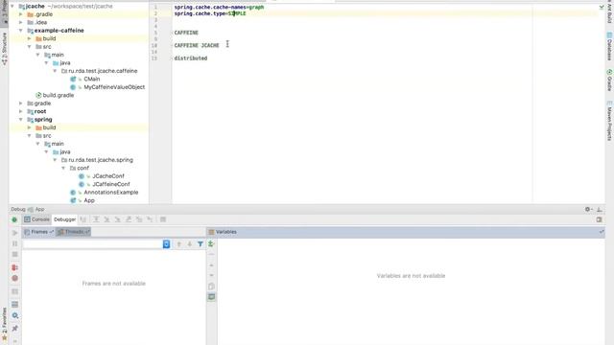Toggle the Show Watches monitor icon
This screenshot has width=614, height=345.
[x=211, y=297]
